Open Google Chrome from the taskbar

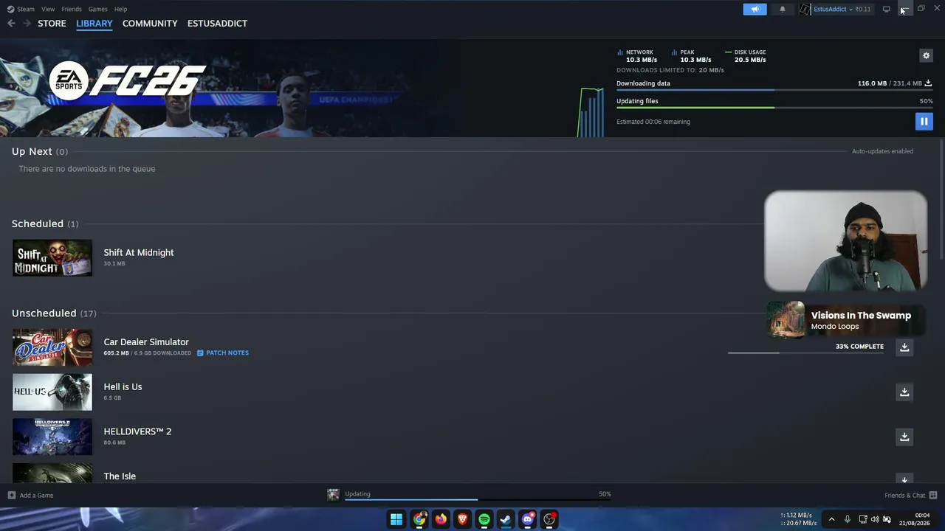pyautogui.click(x=419, y=519)
